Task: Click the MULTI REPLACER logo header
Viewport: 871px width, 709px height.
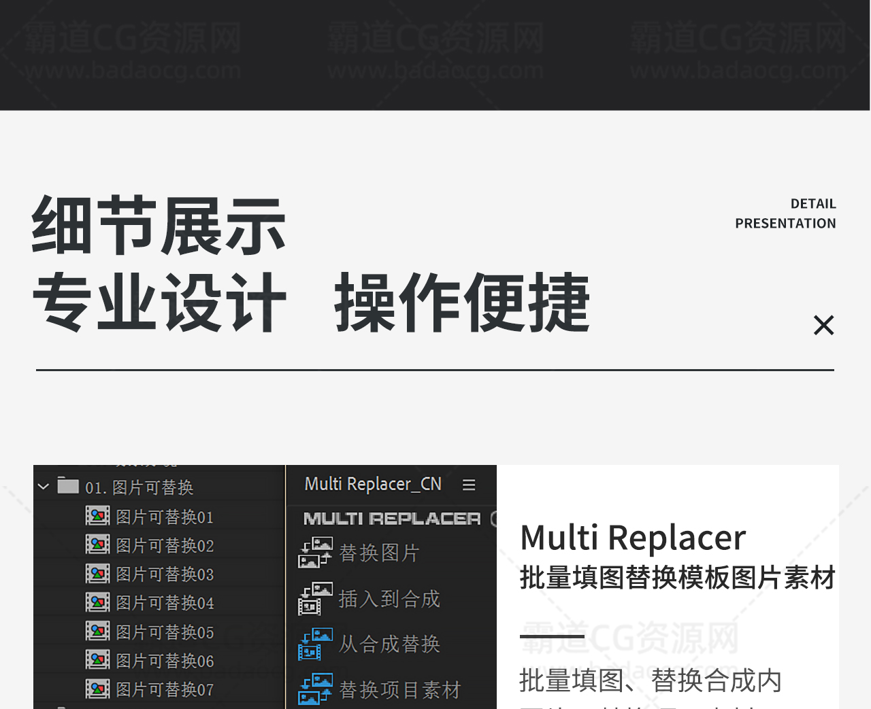Action: pyautogui.click(x=391, y=519)
